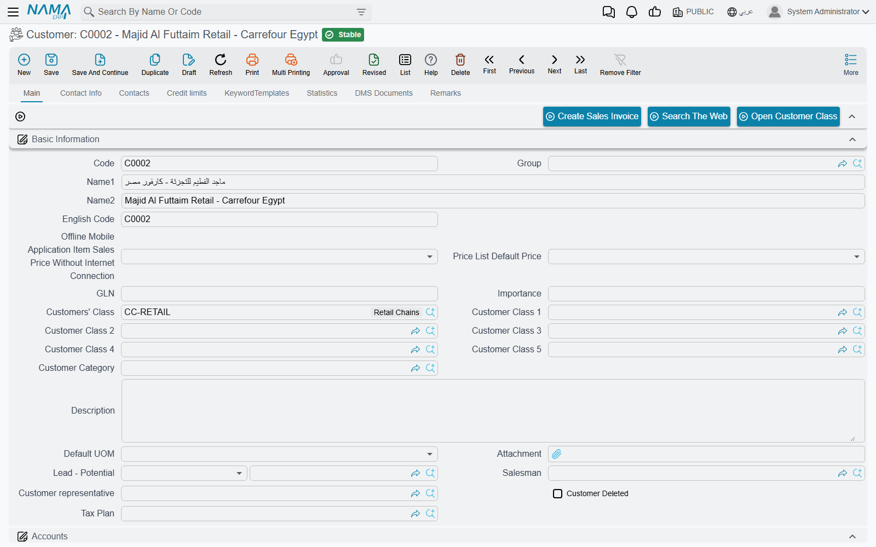Screen dimensions: 876x547
Task: Click the Importance input field
Action: coord(706,294)
